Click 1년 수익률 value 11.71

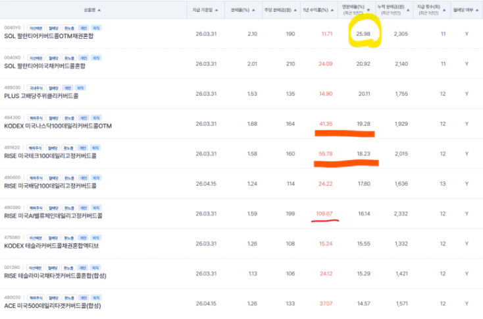pos(327,34)
